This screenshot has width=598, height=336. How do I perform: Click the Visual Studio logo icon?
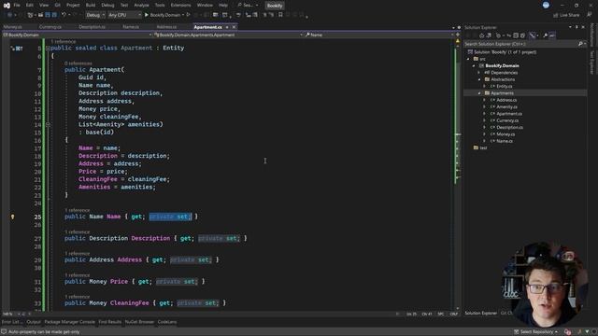point(7,6)
